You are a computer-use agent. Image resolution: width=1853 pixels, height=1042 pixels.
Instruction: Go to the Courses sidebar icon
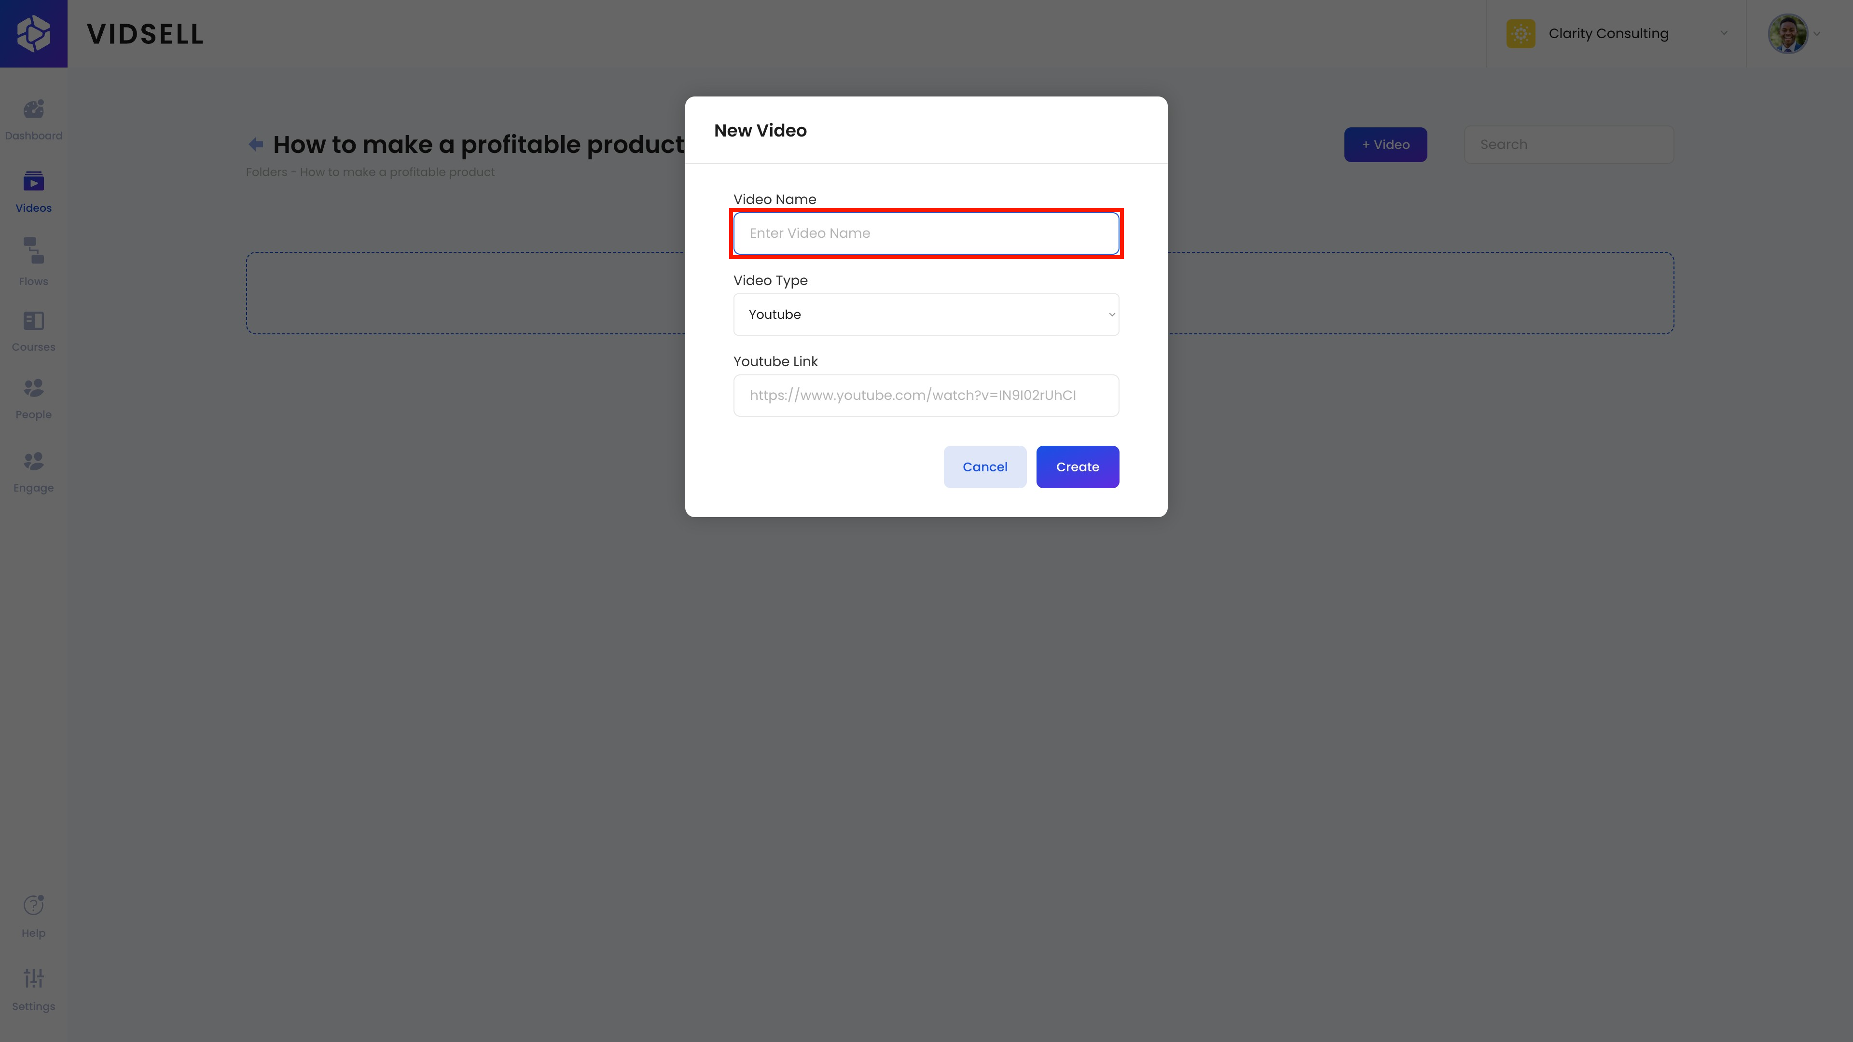pyautogui.click(x=34, y=321)
